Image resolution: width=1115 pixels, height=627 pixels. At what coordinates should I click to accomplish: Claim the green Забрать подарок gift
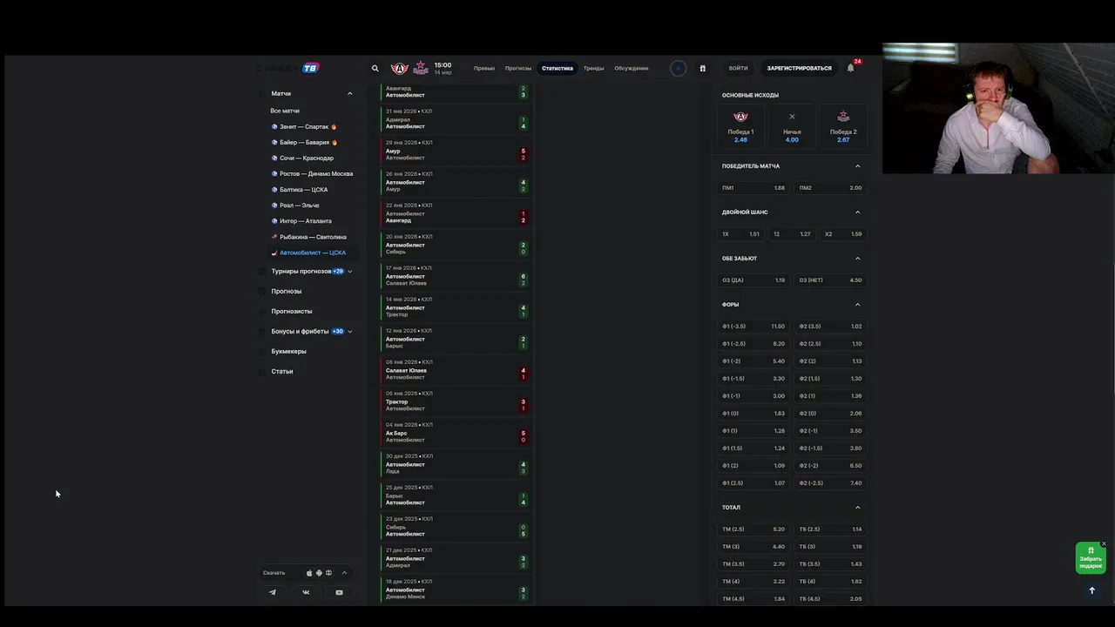pyautogui.click(x=1091, y=558)
